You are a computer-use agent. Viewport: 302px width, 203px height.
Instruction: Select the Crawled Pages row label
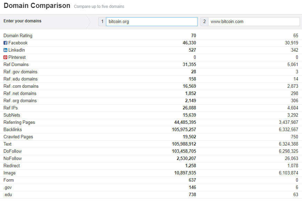coord(18,137)
